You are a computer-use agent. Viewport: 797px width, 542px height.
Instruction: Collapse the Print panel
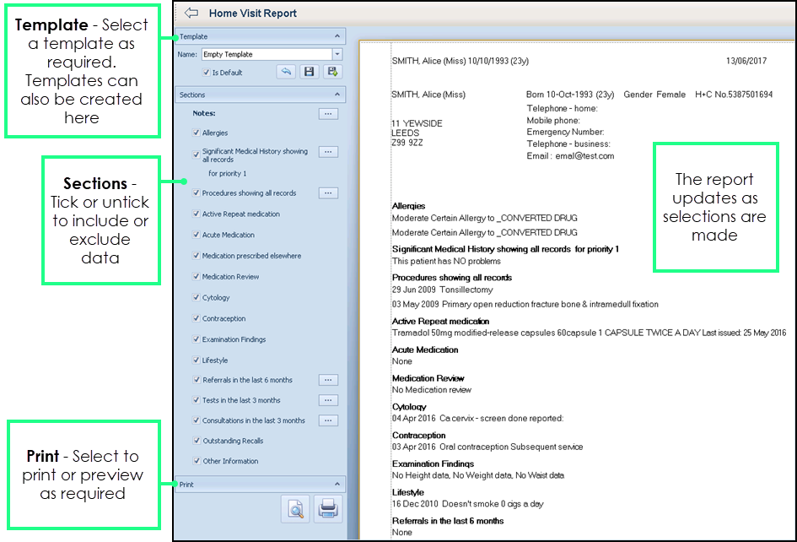[x=337, y=485]
